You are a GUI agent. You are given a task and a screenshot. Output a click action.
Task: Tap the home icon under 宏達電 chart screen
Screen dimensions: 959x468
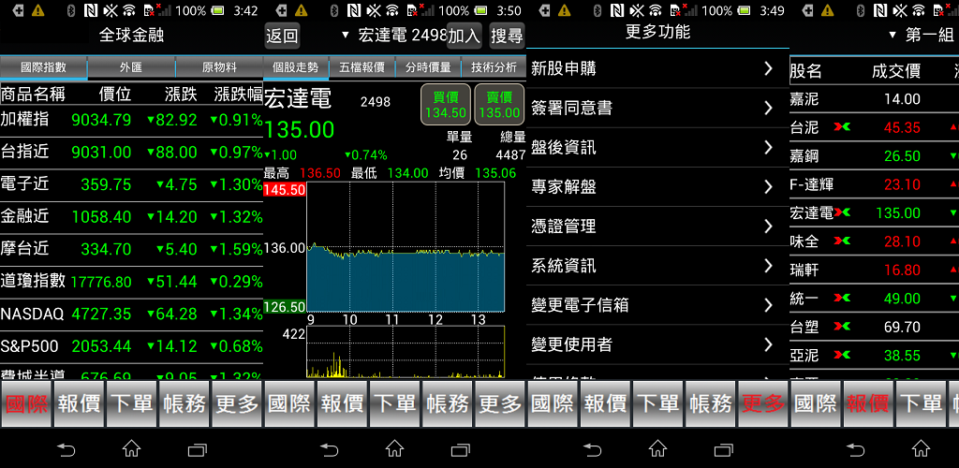[x=394, y=449]
